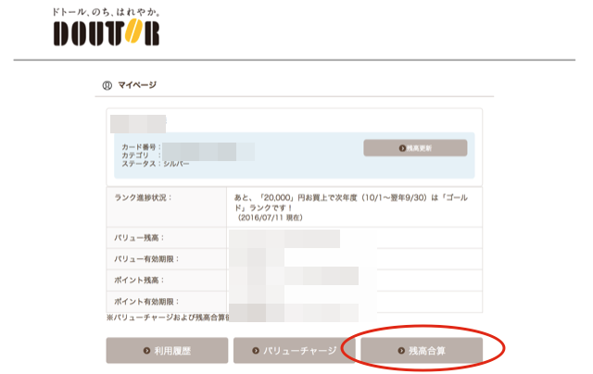Click the カテゴリ label
The height and width of the screenshot is (374, 593).
coord(142,156)
